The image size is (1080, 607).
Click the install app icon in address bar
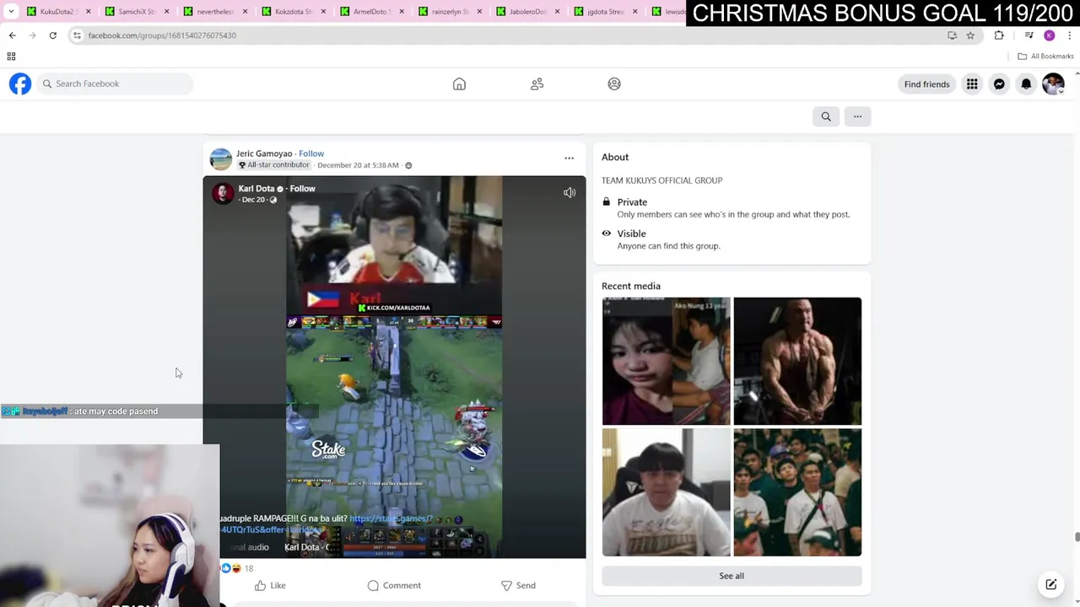(x=952, y=35)
